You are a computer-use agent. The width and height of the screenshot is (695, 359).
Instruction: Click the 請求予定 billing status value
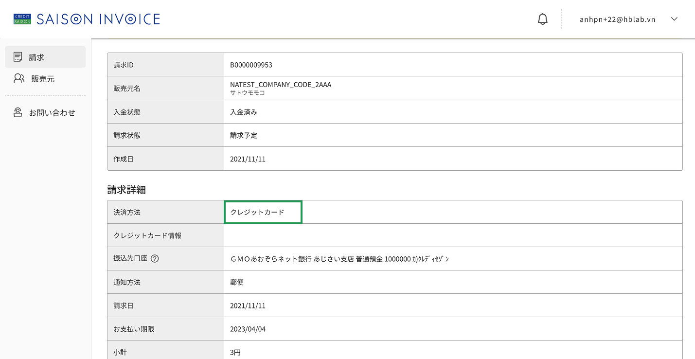[244, 135]
